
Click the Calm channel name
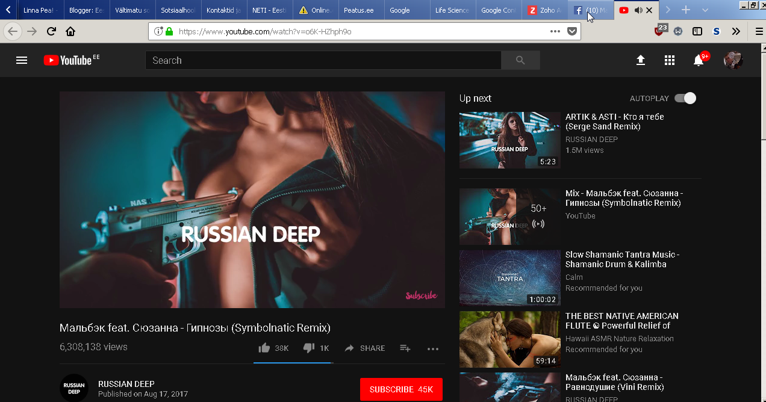coord(574,277)
